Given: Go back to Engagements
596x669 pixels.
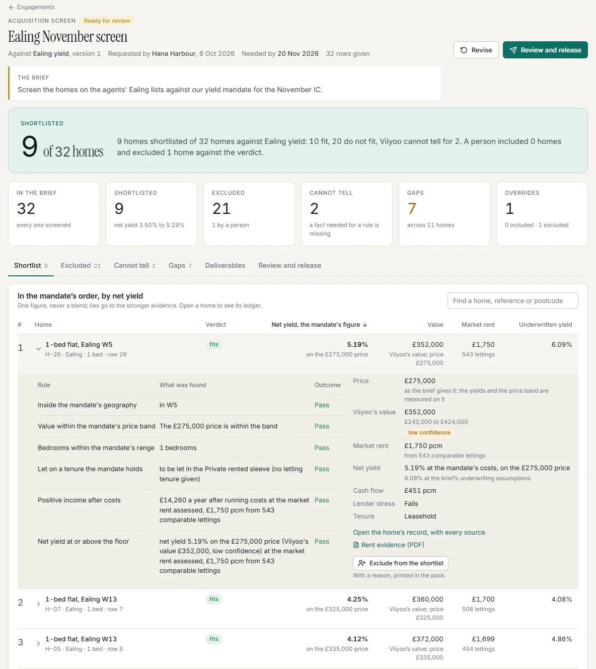Looking at the screenshot, I should tap(31, 7).
